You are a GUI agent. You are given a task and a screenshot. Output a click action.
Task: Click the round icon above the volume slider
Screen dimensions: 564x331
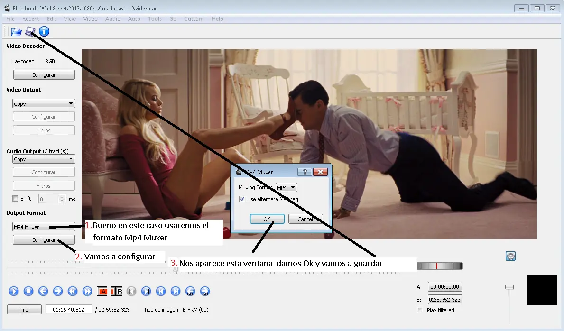point(510,256)
